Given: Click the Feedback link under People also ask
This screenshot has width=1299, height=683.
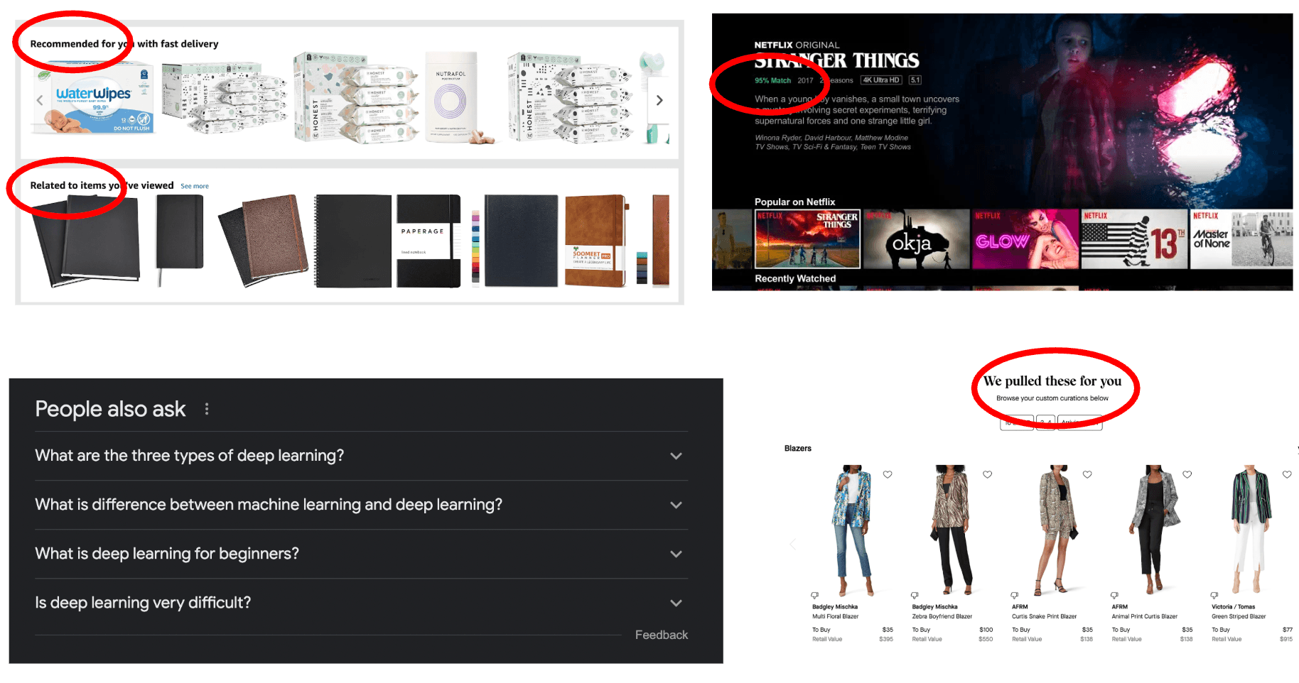Looking at the screenshot, I should click(662, 635).
